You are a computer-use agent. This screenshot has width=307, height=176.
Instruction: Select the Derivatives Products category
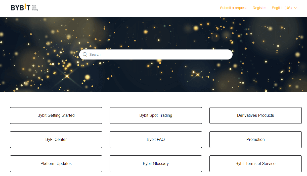coord(255,115)
